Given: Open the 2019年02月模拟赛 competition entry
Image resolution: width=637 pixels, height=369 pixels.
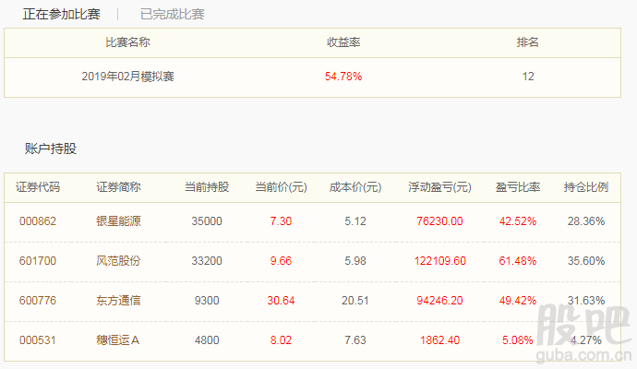Looking at the screenshot, I should click(x=127, y=77).
